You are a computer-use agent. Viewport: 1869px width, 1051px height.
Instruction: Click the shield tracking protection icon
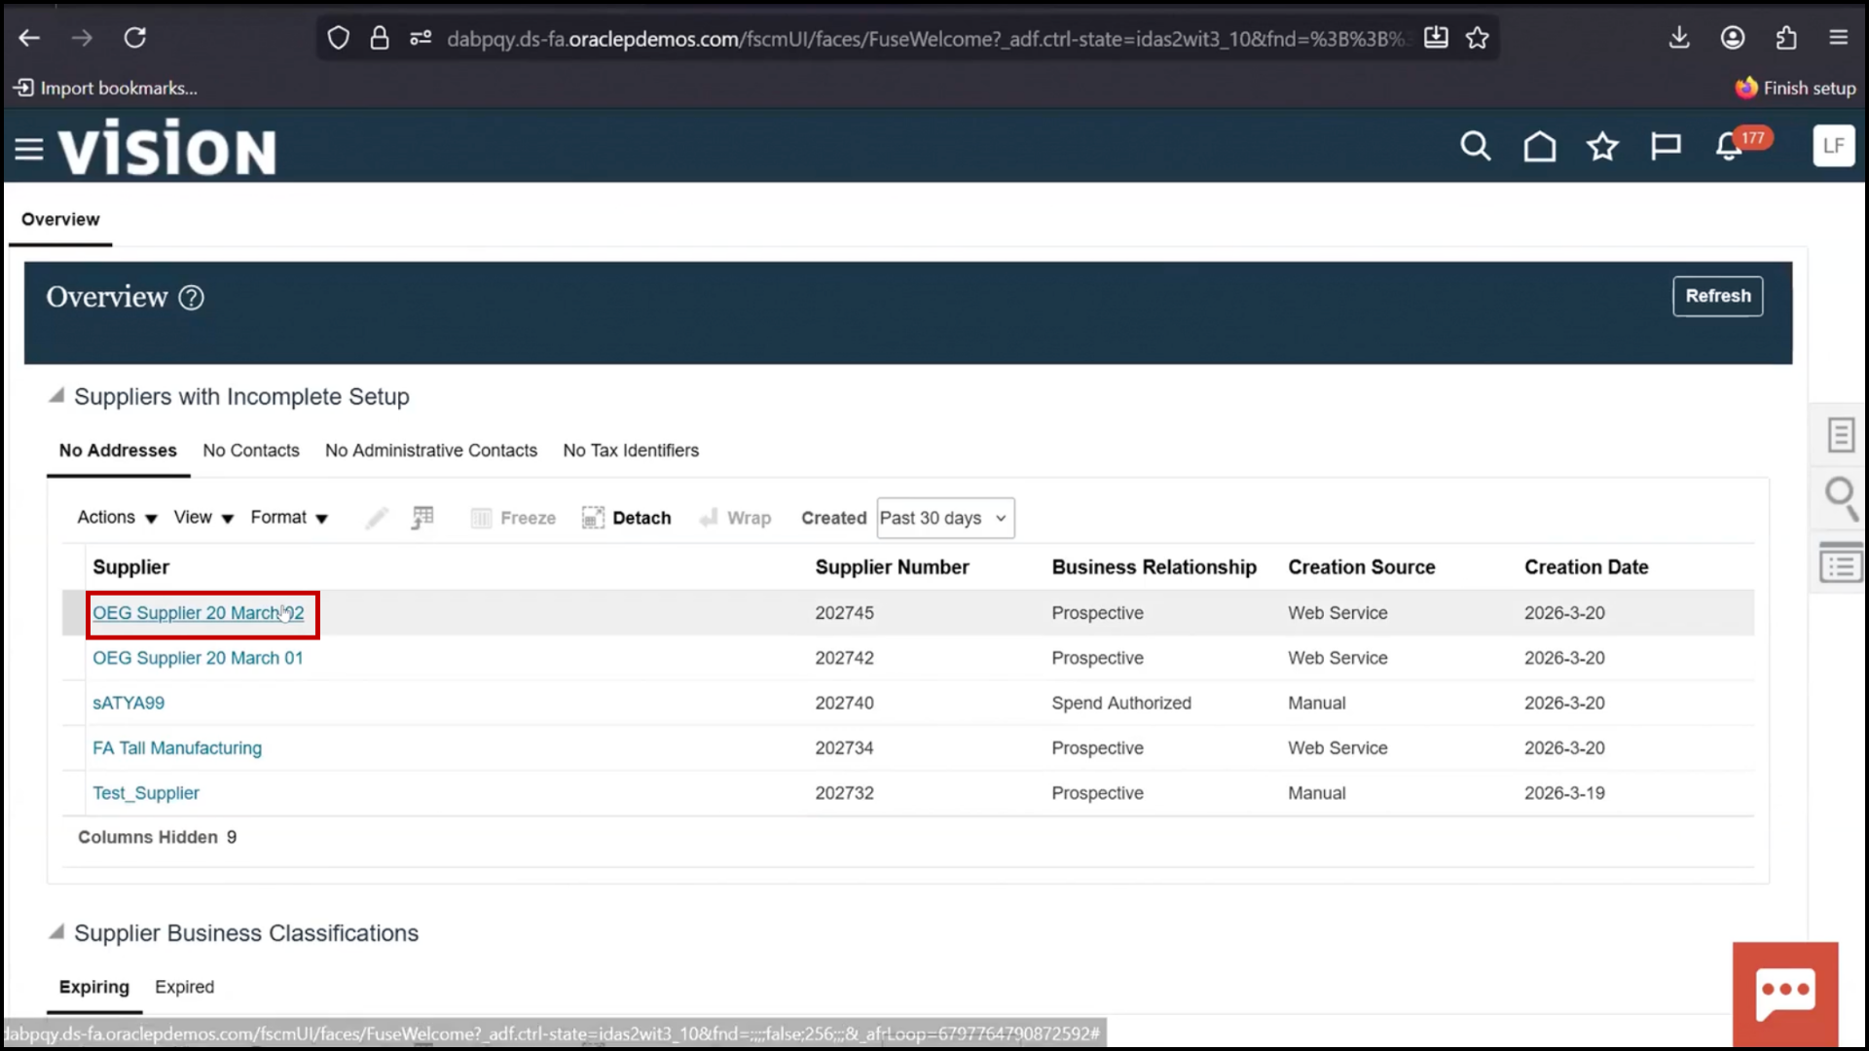338,38
